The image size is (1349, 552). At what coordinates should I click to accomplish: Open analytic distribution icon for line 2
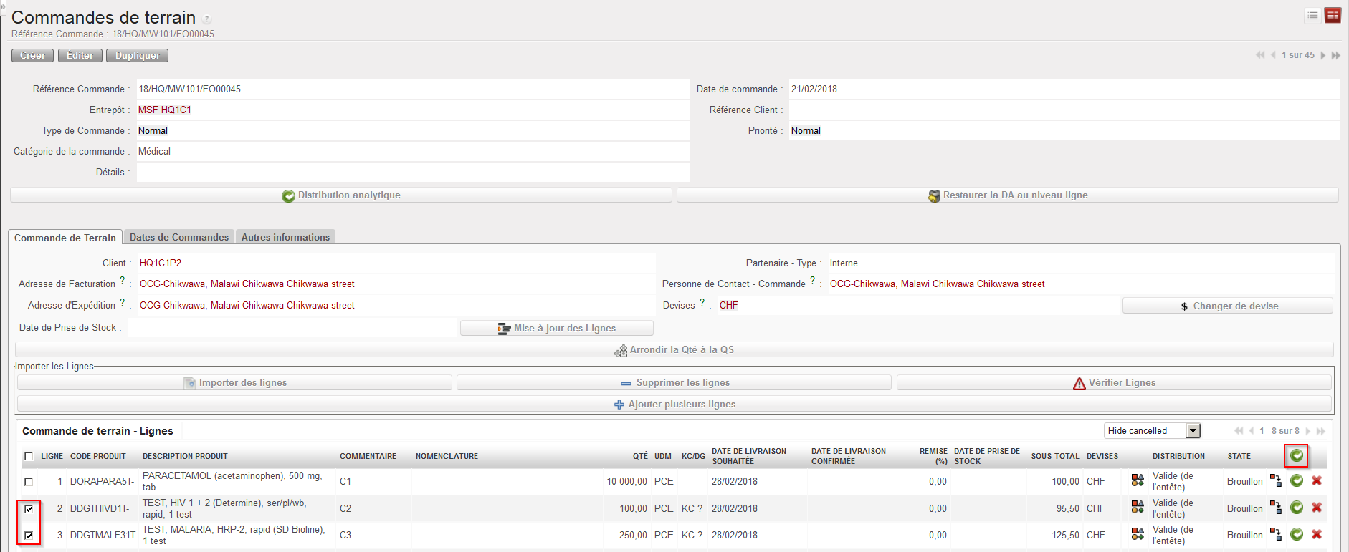[1138, 508]
